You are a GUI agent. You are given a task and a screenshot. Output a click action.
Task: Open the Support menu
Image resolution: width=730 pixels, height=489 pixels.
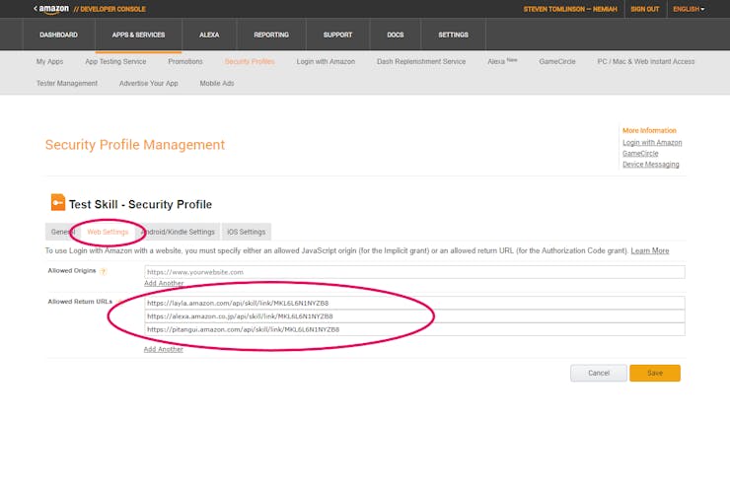(x=337, y=35)
